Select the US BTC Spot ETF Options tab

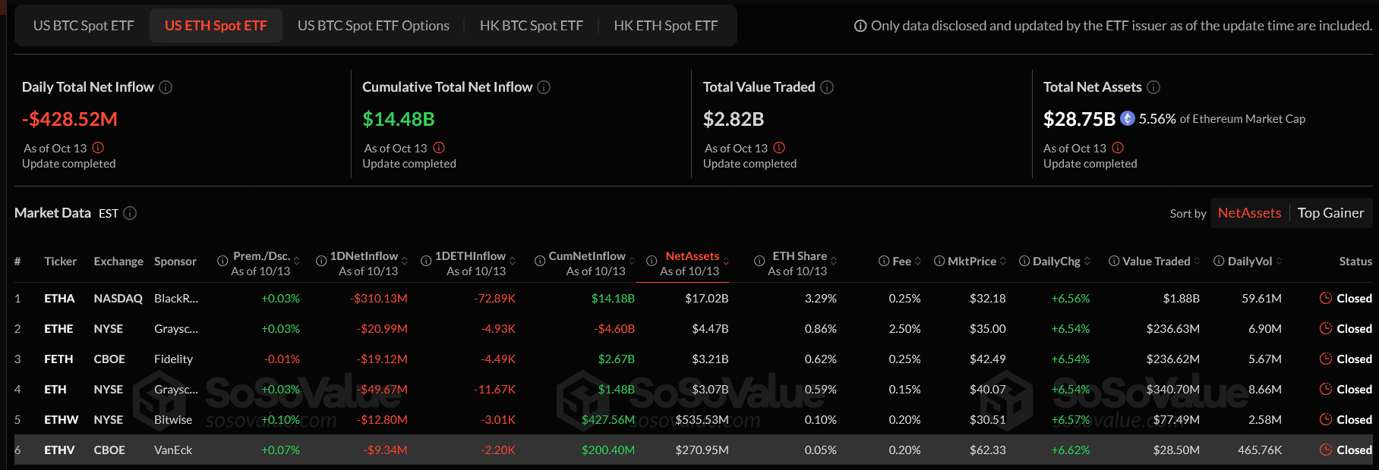[x=373, y=26]
